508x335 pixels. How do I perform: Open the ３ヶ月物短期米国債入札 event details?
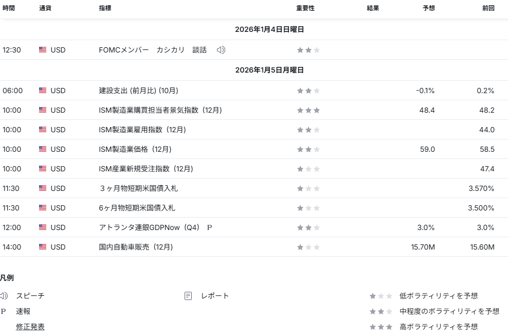pos(138,188)
